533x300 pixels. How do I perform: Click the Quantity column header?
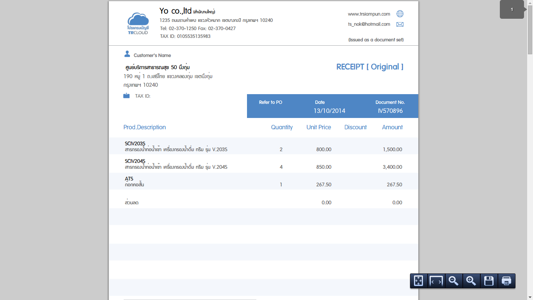pos(282,127)
